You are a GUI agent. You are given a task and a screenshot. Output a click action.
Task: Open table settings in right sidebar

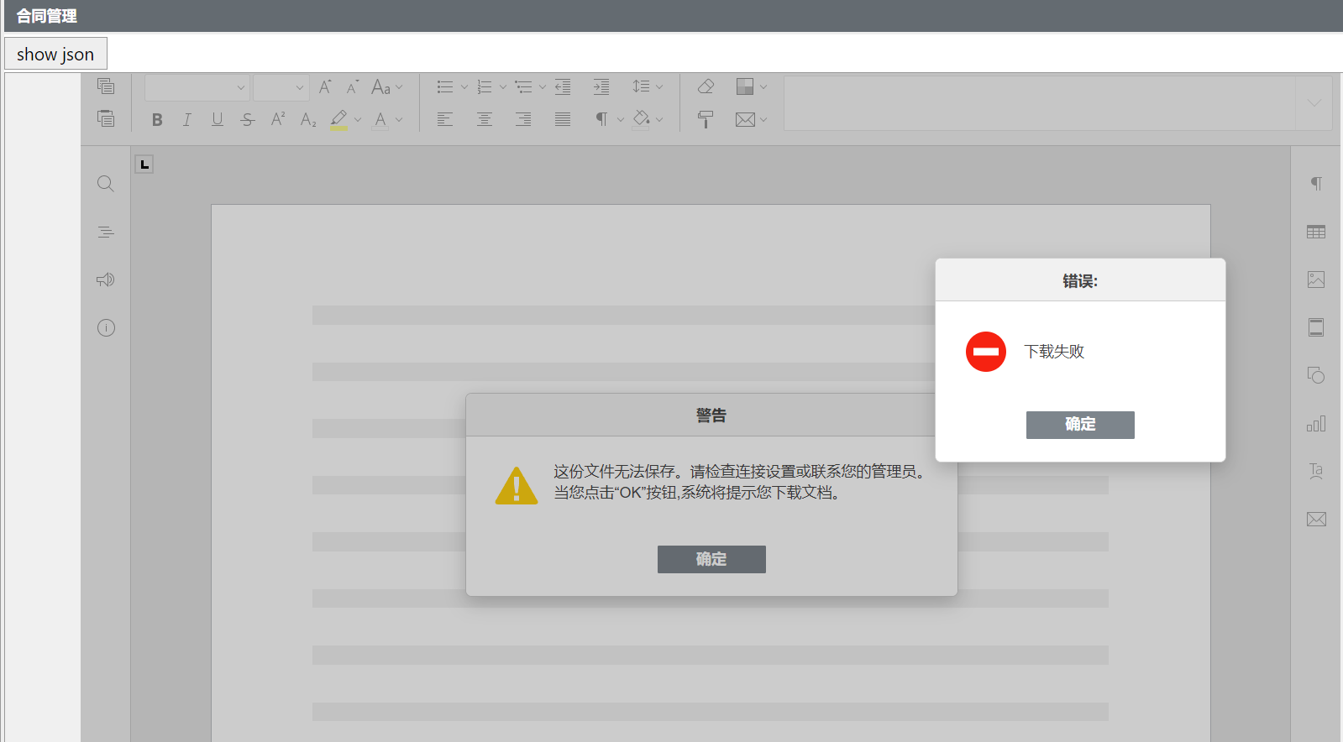[1316, 232]
